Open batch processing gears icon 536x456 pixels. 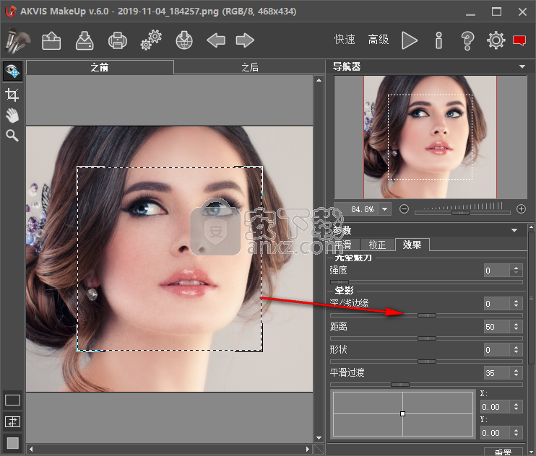click(151, 40)
